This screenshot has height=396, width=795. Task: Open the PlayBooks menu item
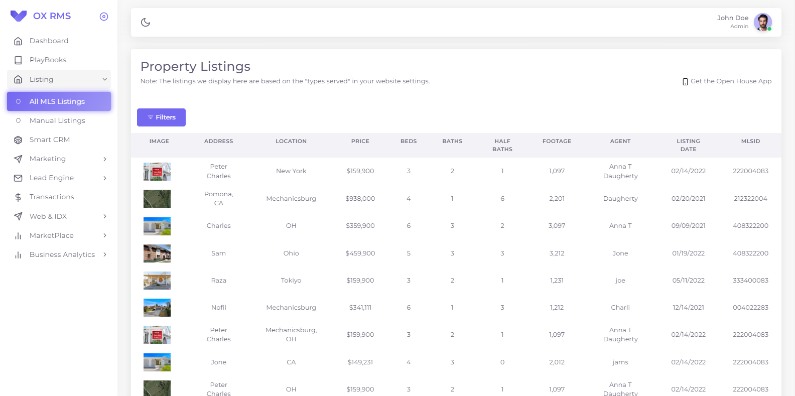coord(59,60)
